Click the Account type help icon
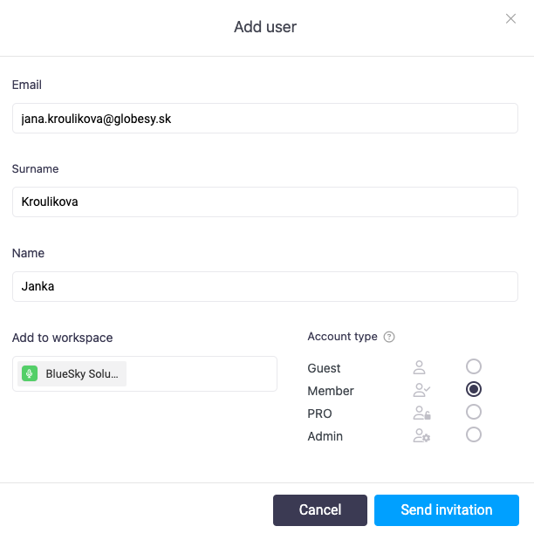The image size is (534, 540). [389, 337]
